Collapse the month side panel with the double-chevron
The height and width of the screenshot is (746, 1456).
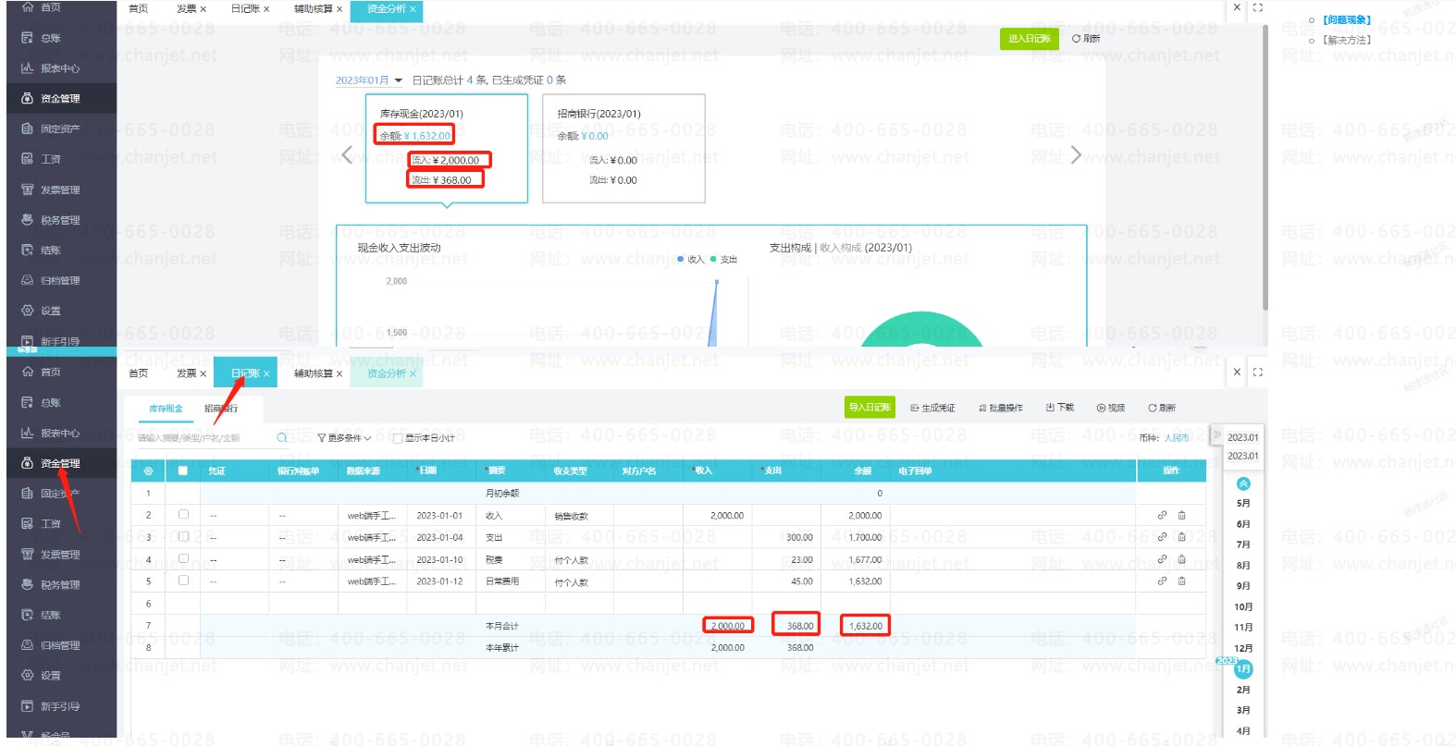[1217, 435]
